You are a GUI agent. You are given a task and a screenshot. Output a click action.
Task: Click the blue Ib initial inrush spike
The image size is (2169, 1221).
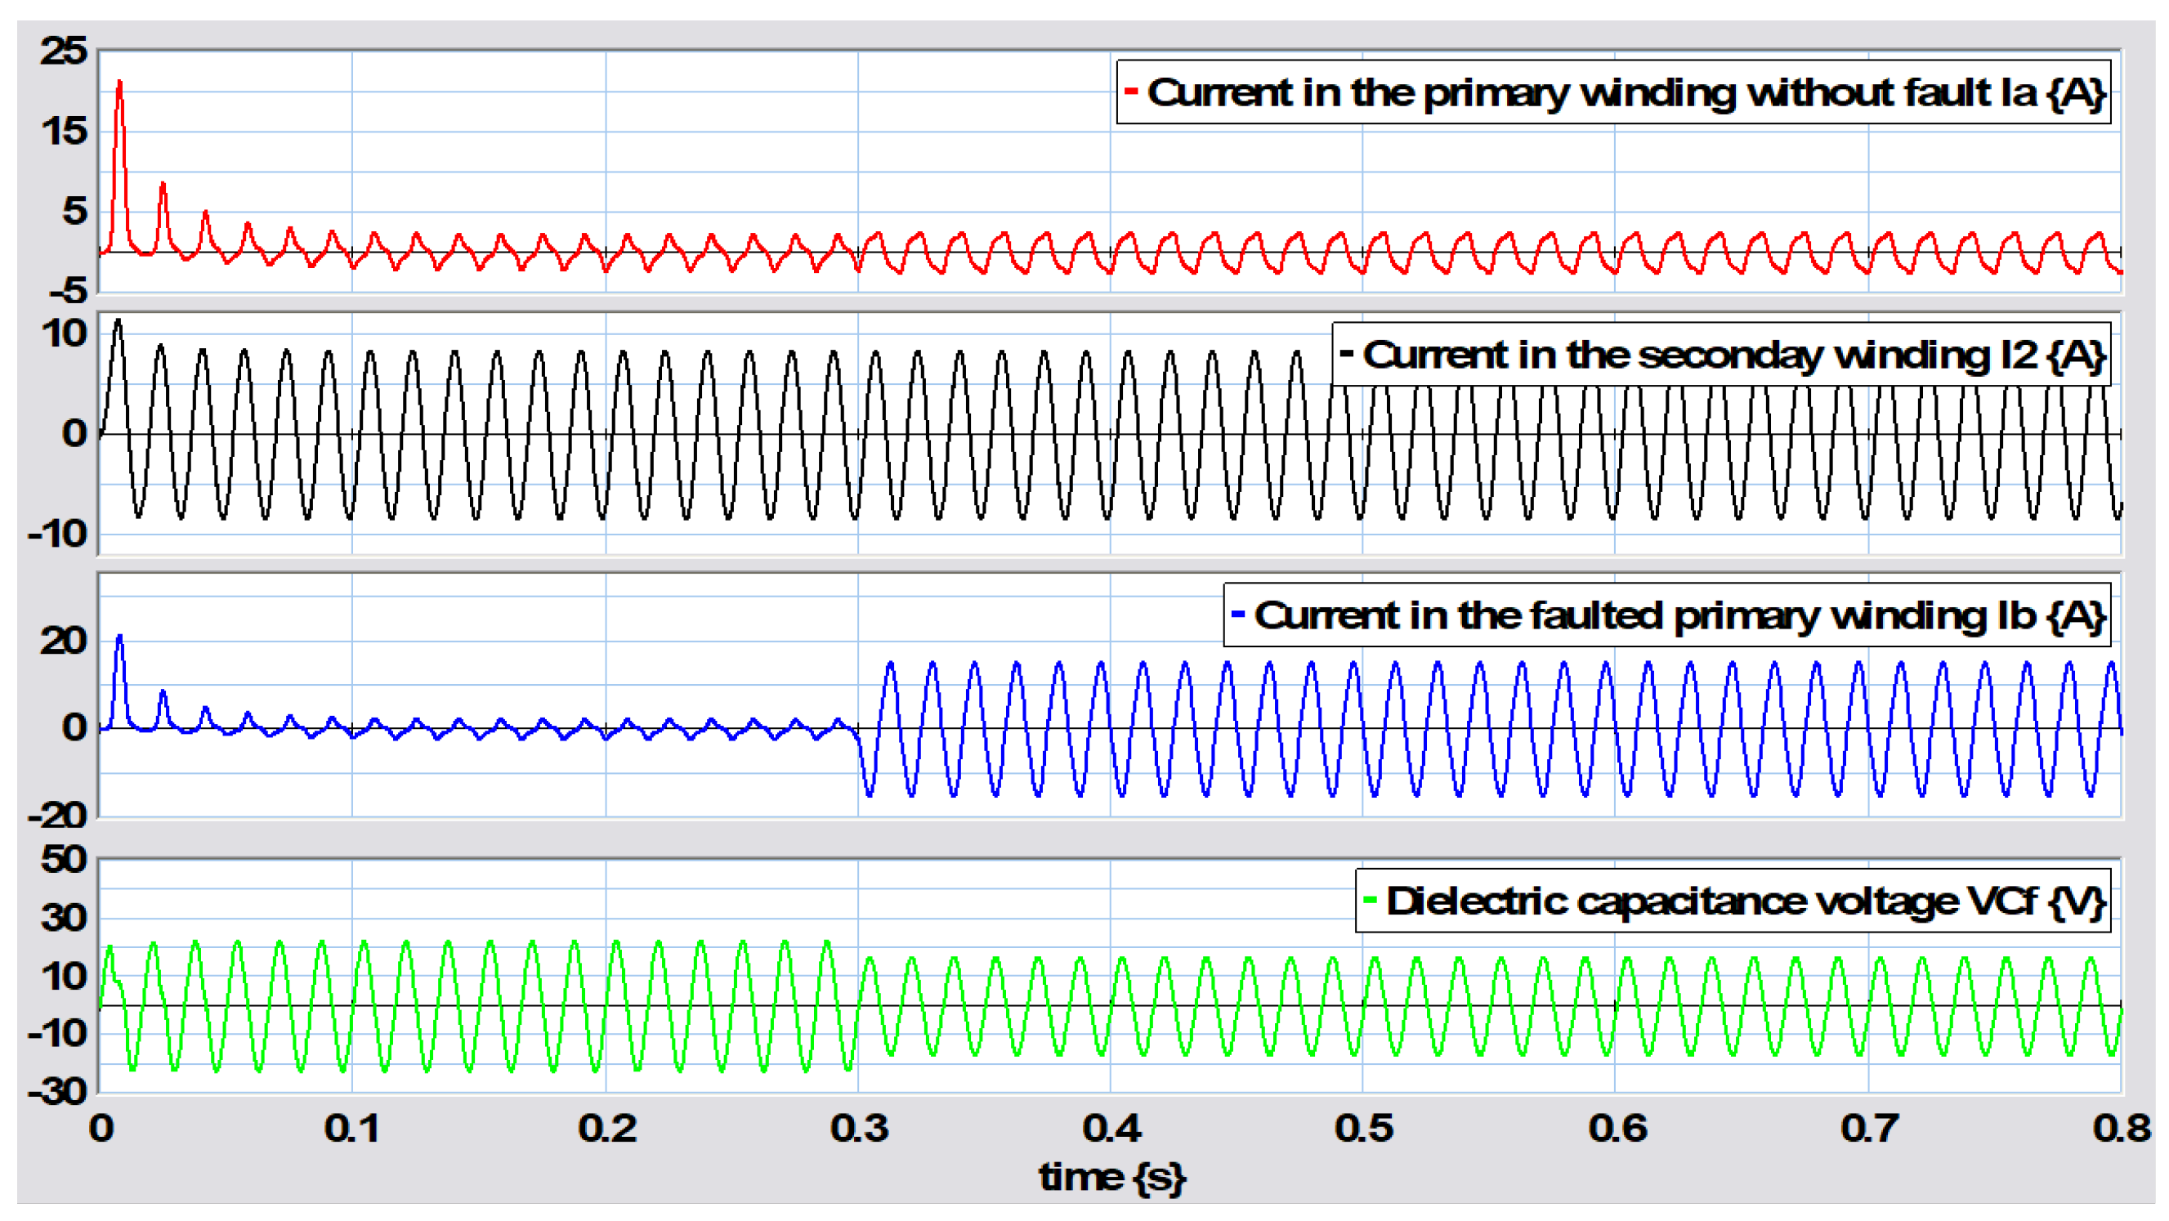tap(119, 637)
